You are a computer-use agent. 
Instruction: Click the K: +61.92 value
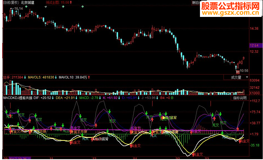coord(110,98)
